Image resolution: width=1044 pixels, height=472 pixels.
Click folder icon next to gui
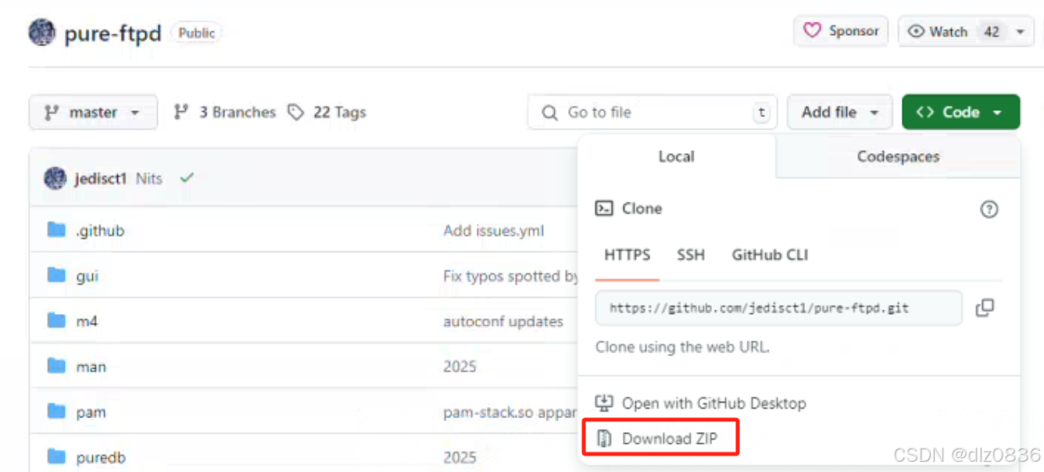tap(56, 275)
